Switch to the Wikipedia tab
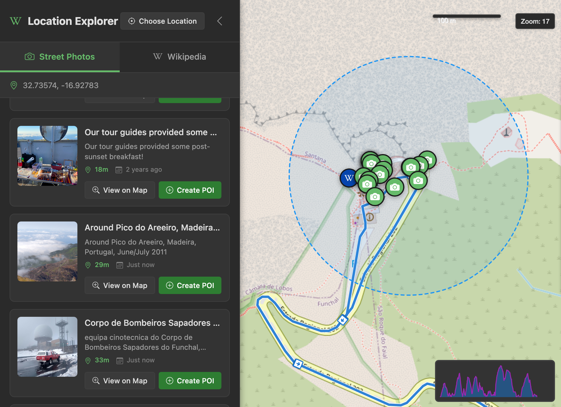 [179, 57]
